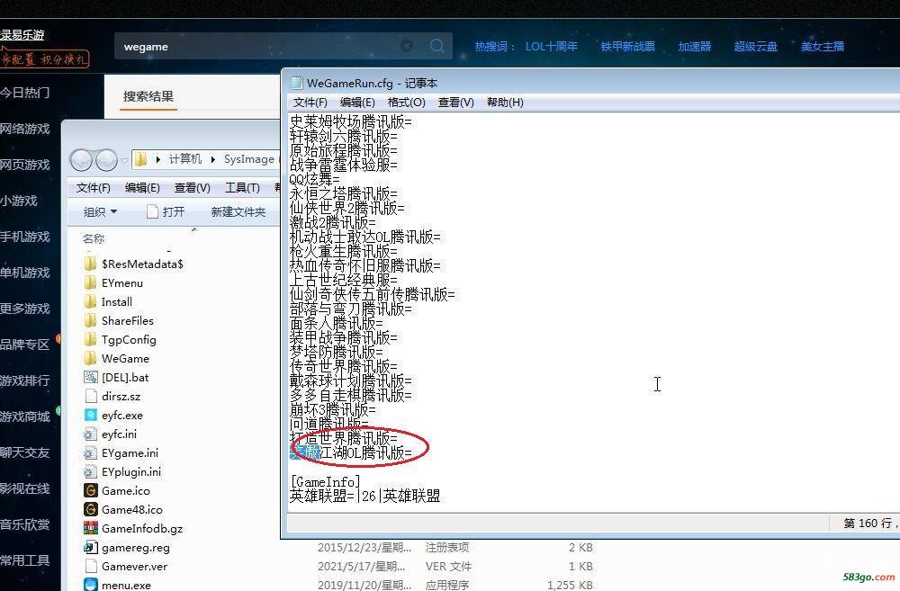Viewport: 900px width, 591px height.
Task: Click the 计算机 breadcrumb in address bar
Action: click(x=184, y=159)
